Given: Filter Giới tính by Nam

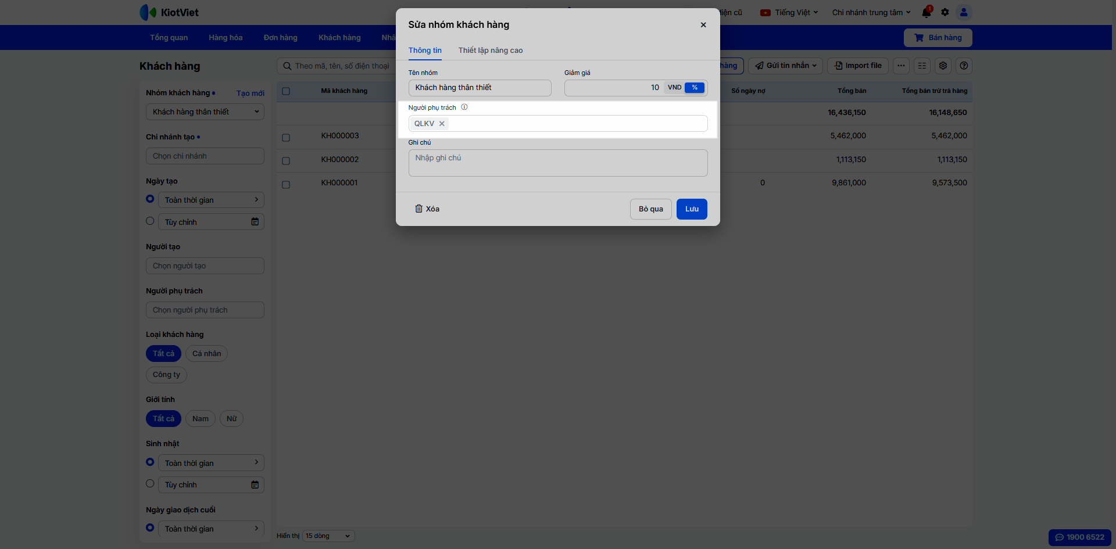Looking at the screenshot, I should coord(201,419).
